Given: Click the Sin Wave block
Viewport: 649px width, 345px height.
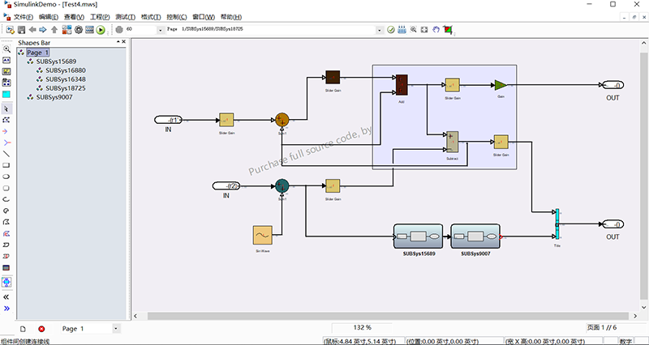Looking at the screenshot, I should (262, 235).
